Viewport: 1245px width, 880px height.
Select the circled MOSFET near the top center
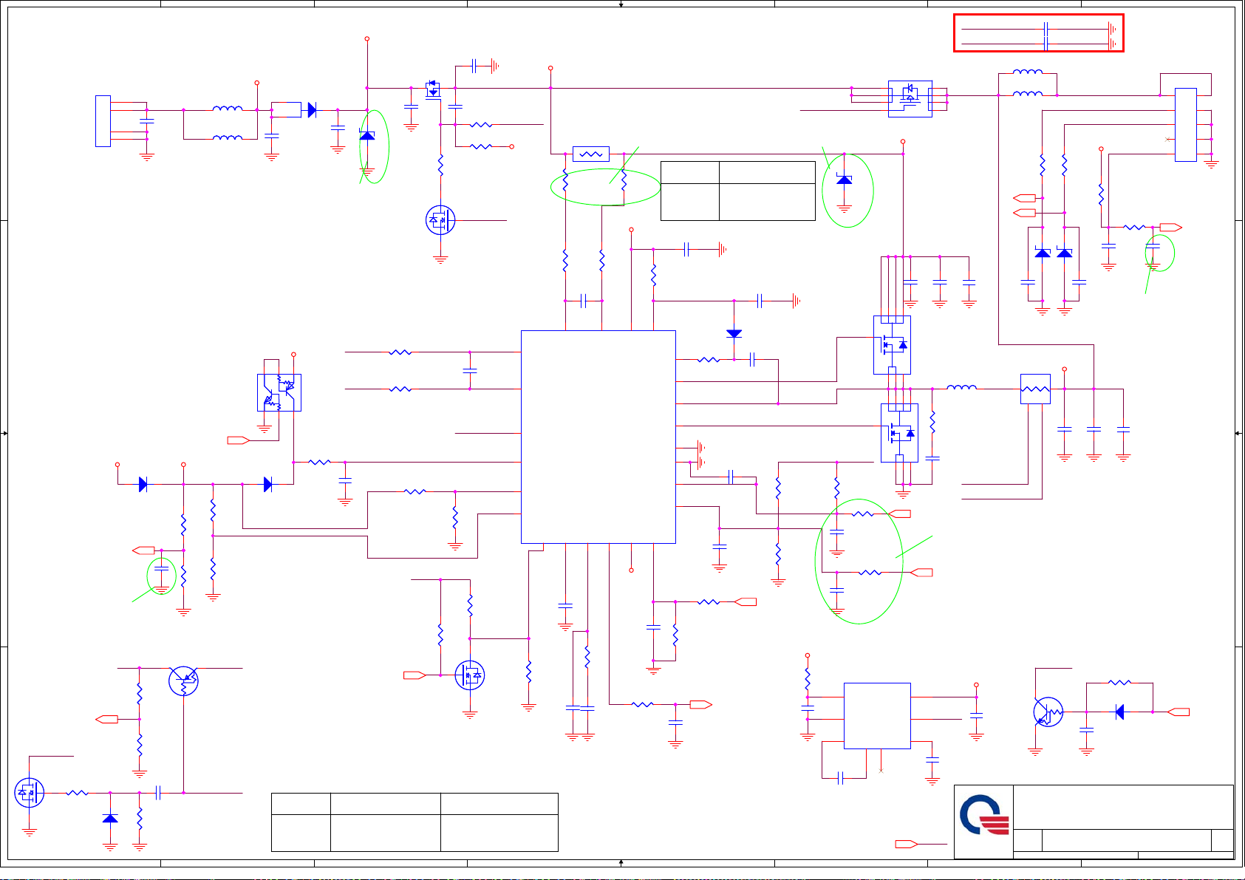pyautogui.click(x=440, y=220)
